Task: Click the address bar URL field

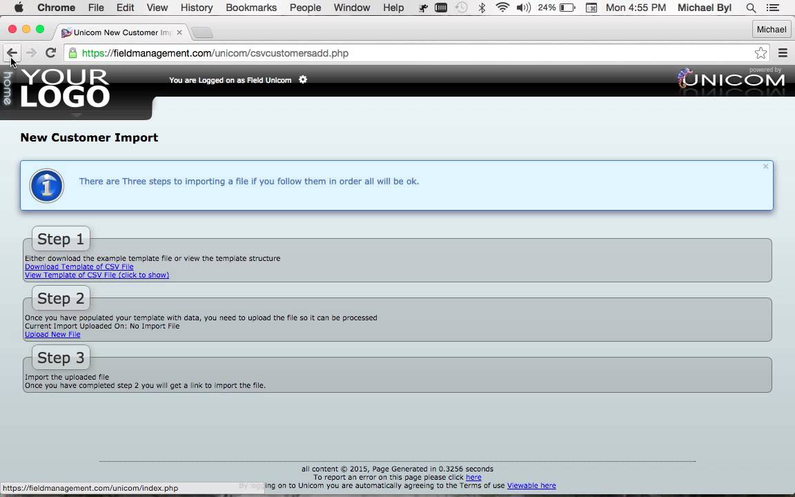Action: pyautogui.click(x=415, y=52)
